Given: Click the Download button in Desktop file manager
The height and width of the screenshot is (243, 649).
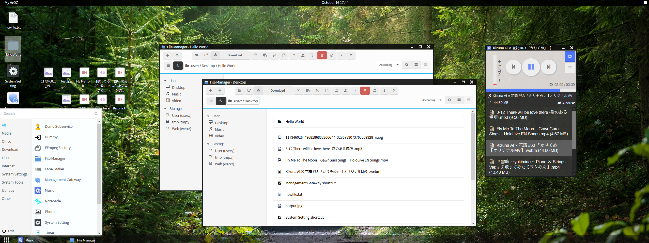Looking at the screenshot, I should pyautogui.click(x=277, y=91).
